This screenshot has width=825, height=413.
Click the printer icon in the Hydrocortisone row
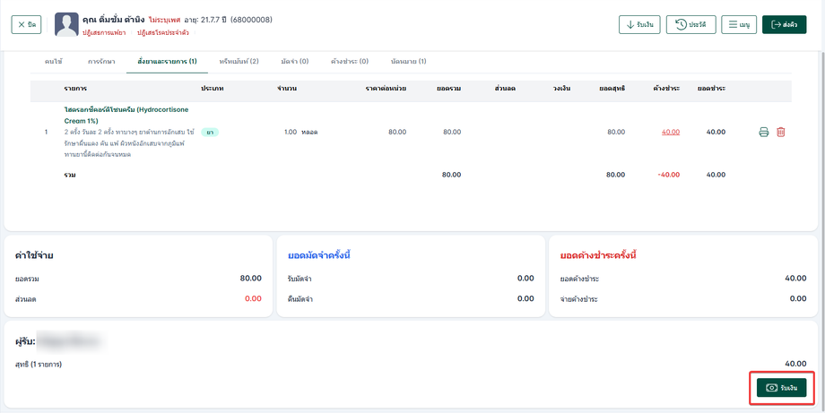pos(763,132)
